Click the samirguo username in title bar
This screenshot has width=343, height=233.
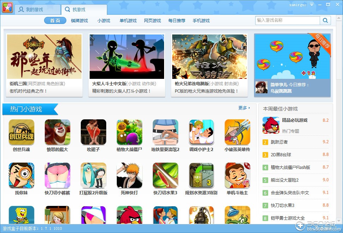[x=298, y=5]
